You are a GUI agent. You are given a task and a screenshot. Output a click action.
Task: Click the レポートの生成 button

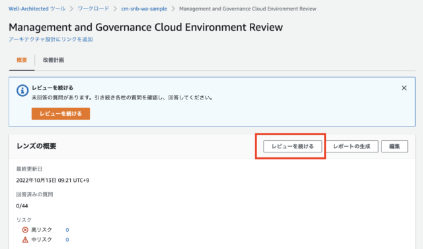[x=352, y=146]
